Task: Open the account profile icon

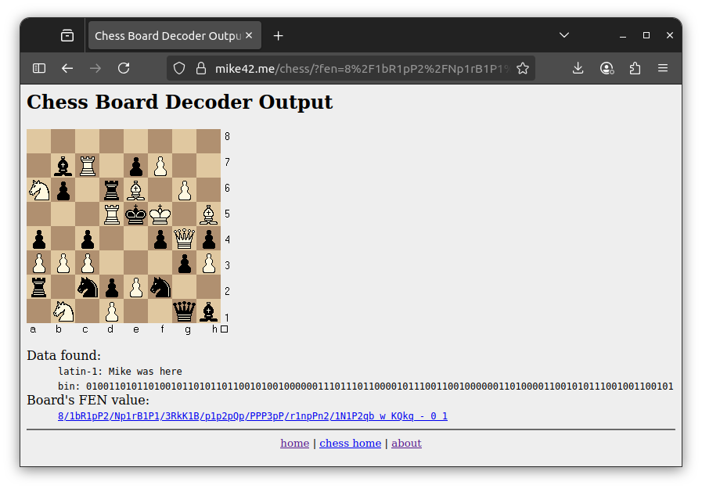Action: pos(607,68)
